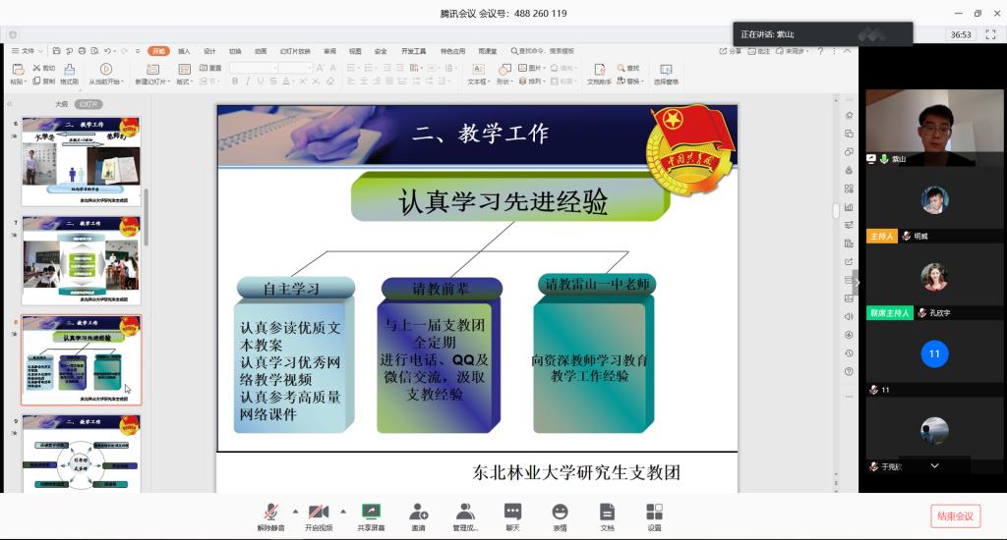This screenshot has height=540, width=1007.
Task: Expand audio options arrow next to 解除静音
Action: [x=295, y=511]
